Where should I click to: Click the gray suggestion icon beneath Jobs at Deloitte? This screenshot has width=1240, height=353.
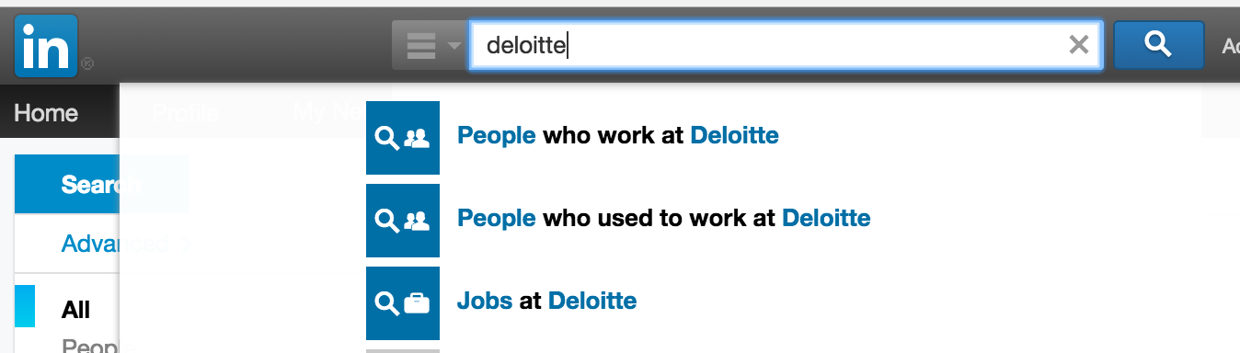pyautogui.click(x=403, y=350)
